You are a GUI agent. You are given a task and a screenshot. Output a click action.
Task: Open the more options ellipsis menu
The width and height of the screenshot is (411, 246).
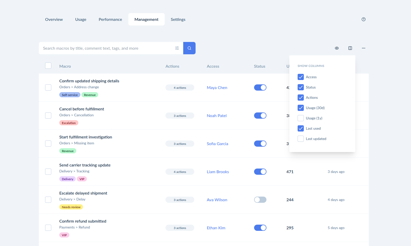tap(364, 48)
